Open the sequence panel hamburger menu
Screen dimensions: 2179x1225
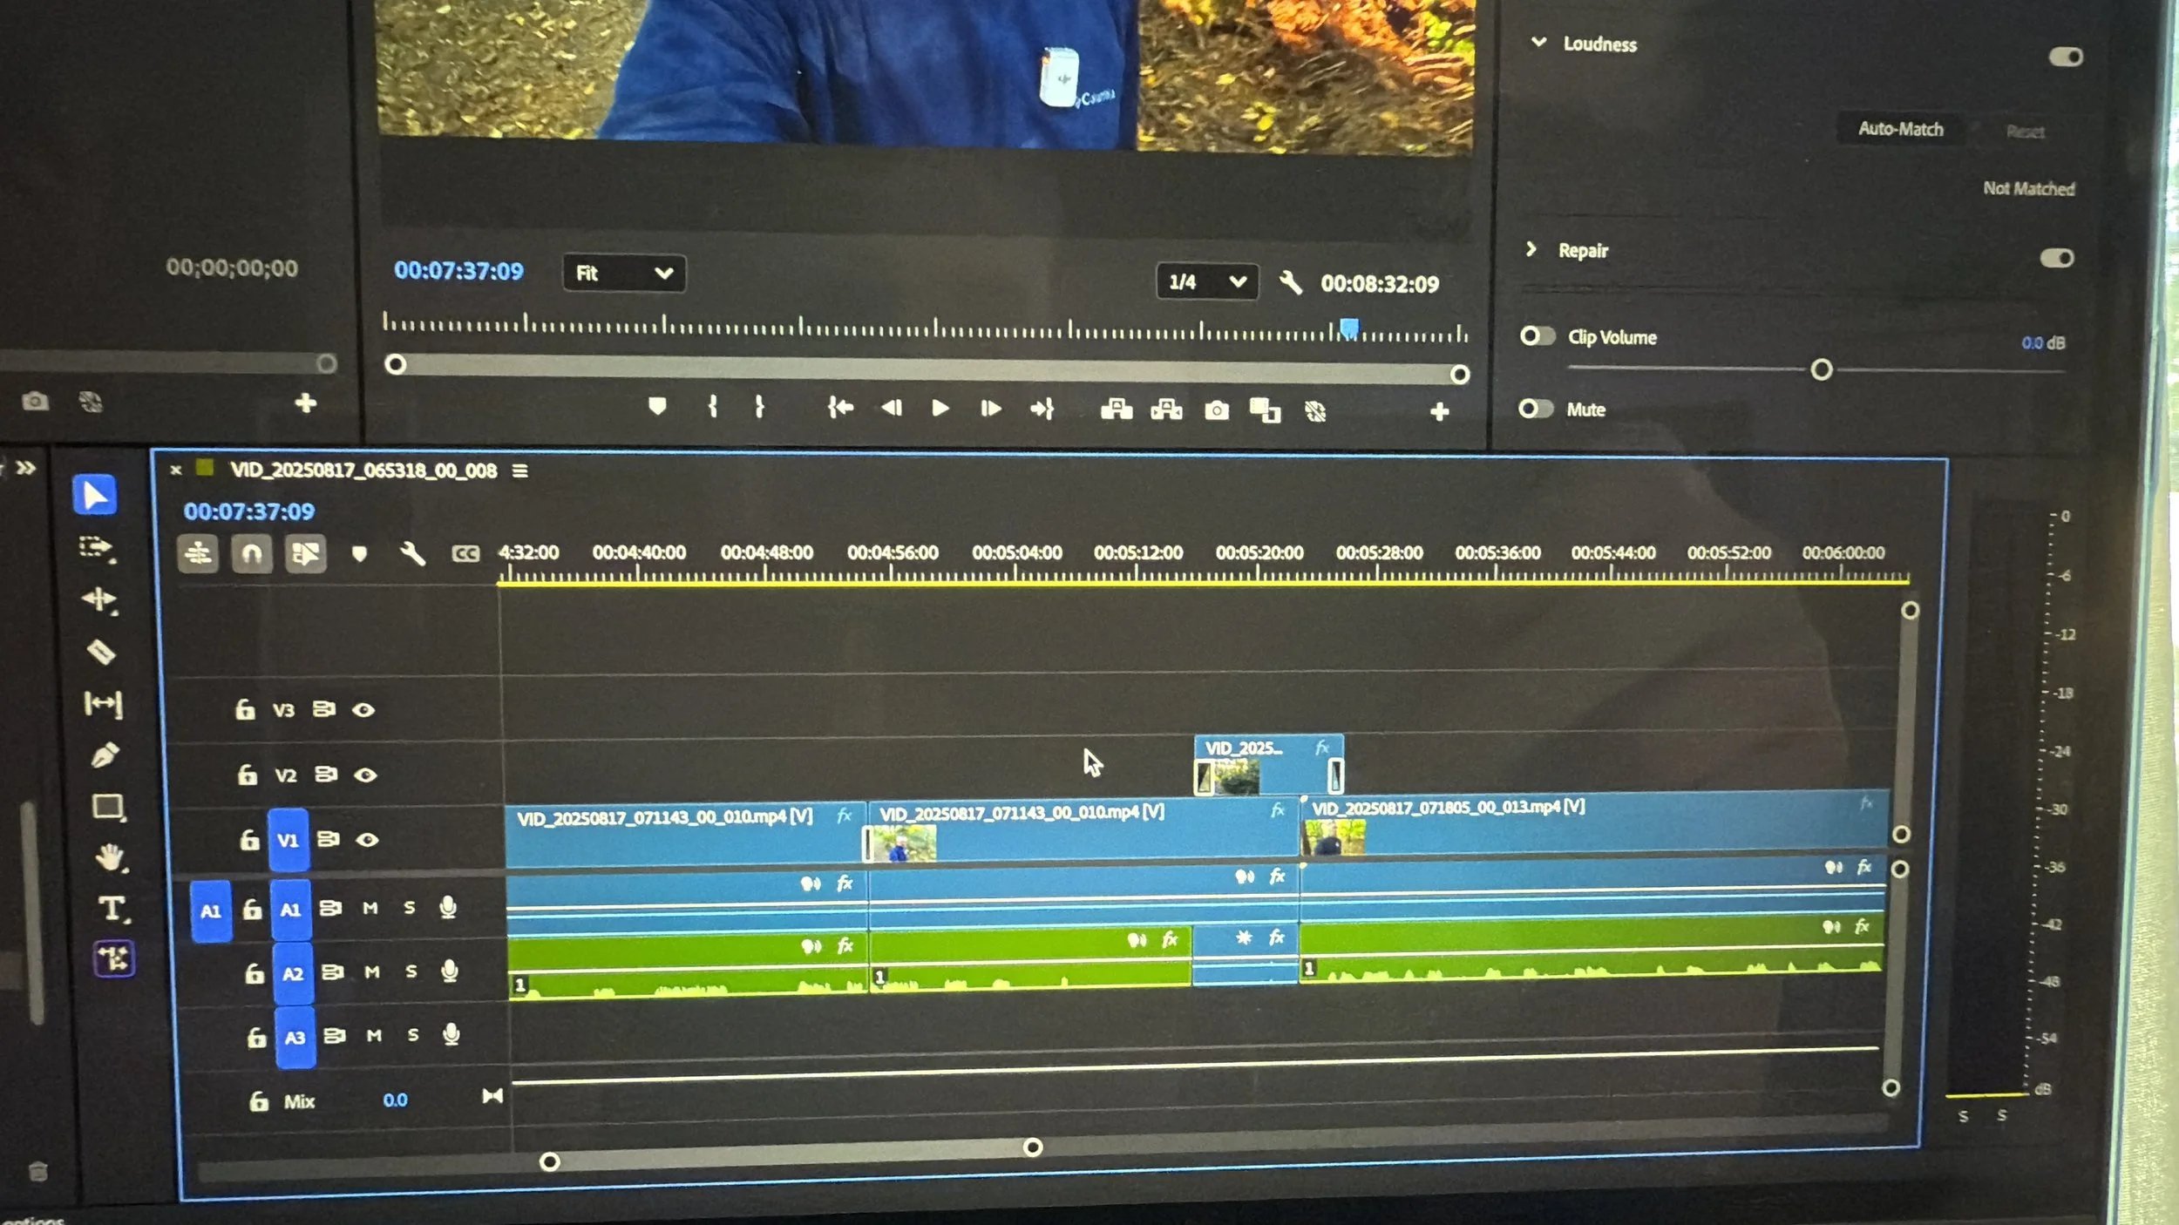tap(520, 471)
